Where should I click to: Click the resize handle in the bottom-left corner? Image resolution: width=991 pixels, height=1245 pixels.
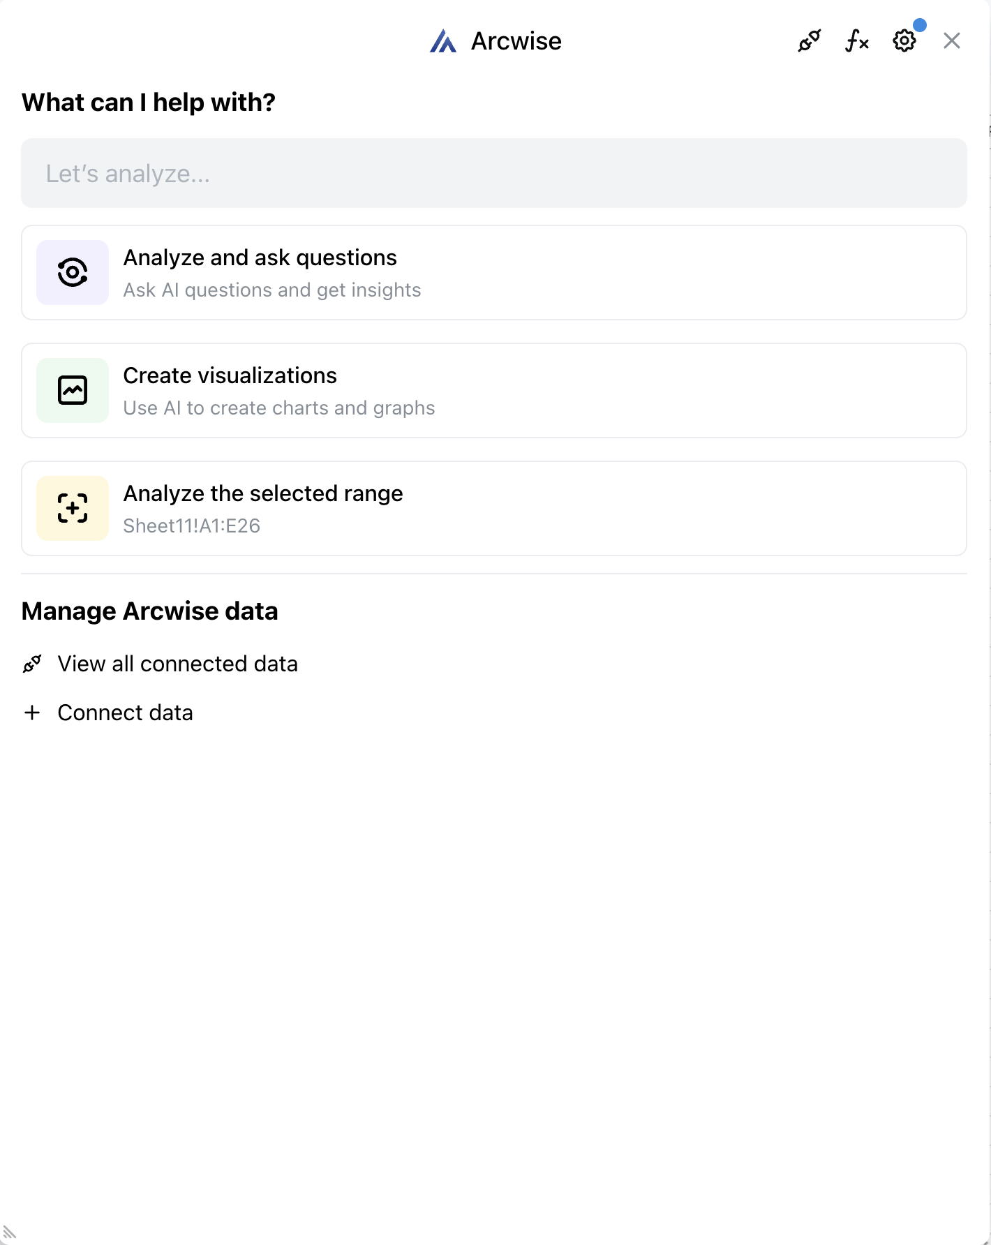pyautogui.click(x=9, y=1232)
